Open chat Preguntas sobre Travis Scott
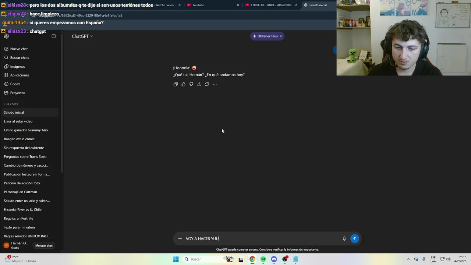The height and width of the screenshot is (265, 471). point(29,156)
